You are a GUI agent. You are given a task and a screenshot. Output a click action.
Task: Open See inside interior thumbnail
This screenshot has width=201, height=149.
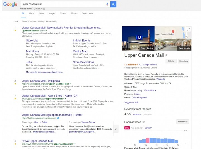(x=173, y=44)
